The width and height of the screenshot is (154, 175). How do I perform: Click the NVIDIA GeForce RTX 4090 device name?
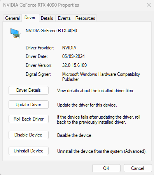[51, 31]
